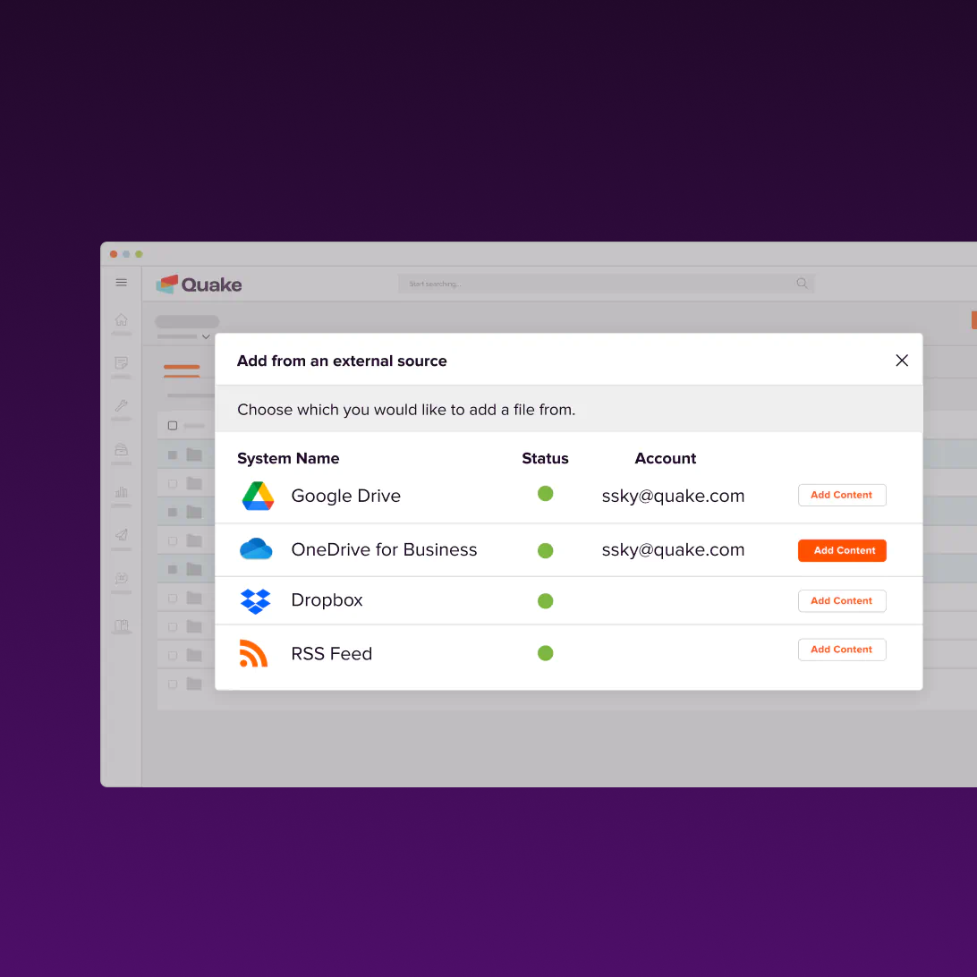The width and height of the screenshot is (977, 977).
Task: Tick the bottom-most folder row checkbox
Action: [x=173, y=684]
